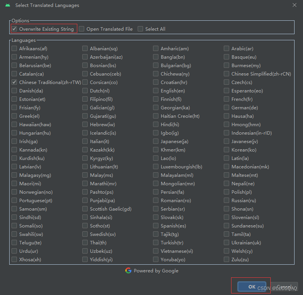303x295 pixels.
Task: Select Kazakh(kk) checkbox
Action: [x=85, y=150]
